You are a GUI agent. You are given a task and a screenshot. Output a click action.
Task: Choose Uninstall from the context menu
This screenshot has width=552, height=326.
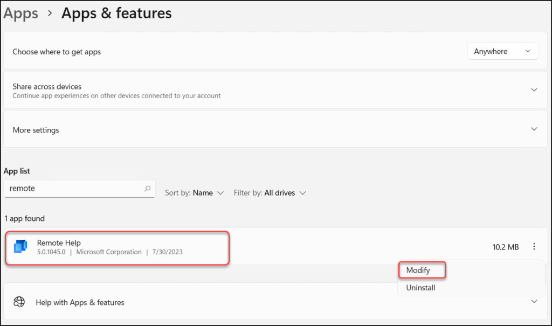[420, 288]
